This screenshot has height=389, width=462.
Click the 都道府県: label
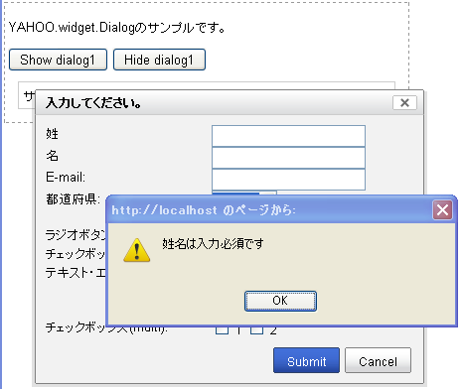[x=73, y=199]
